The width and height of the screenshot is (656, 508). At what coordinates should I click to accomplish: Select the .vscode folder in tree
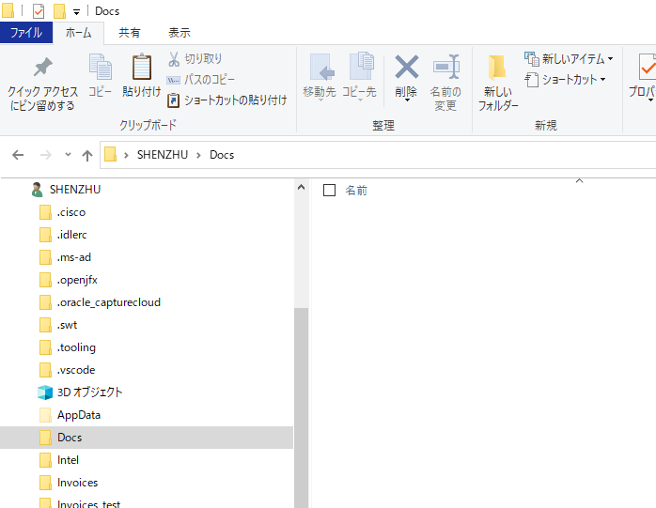[68, 370]
